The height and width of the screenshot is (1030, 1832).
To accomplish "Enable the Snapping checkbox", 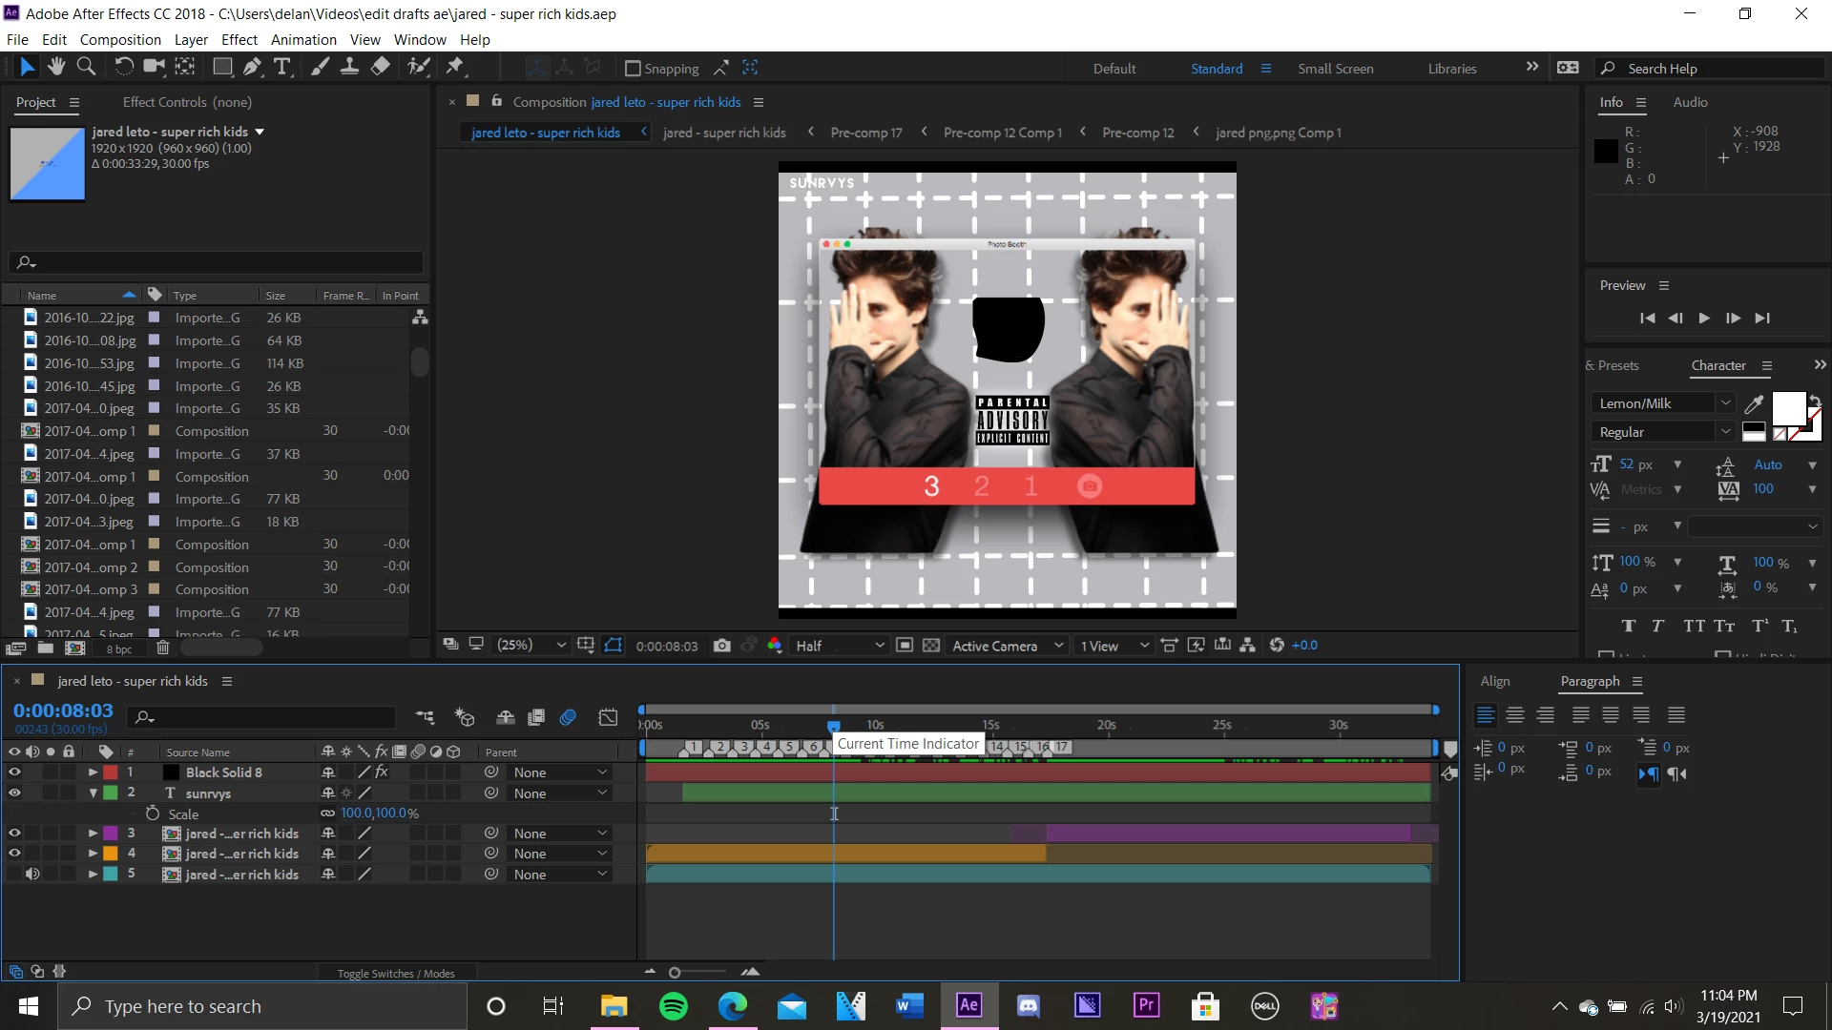I will [x=632, y=69].
